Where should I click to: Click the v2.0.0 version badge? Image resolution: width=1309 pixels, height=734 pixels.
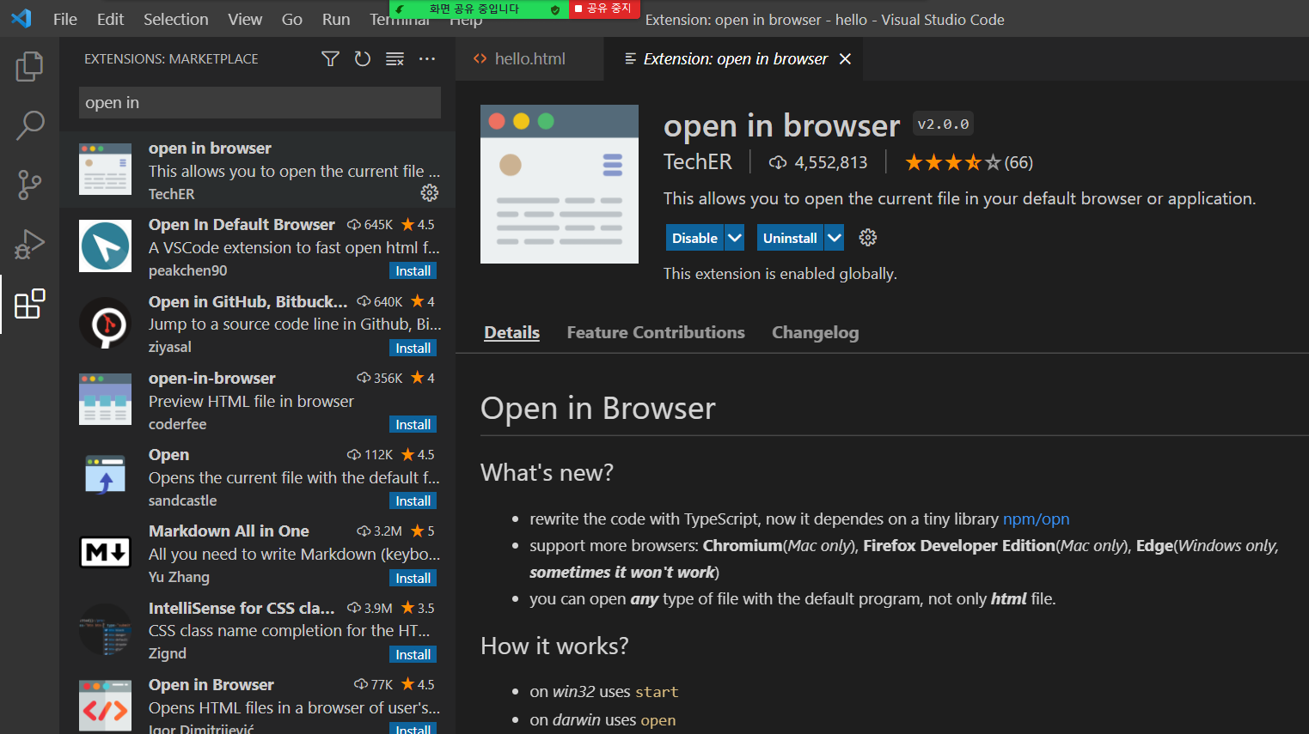[943, 124]
